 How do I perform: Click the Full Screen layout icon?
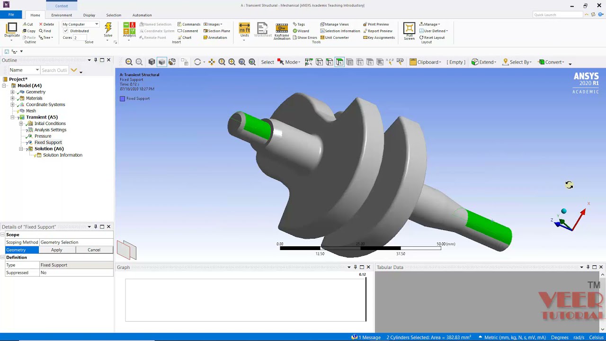pyautogui.click(x=409, y=31)
